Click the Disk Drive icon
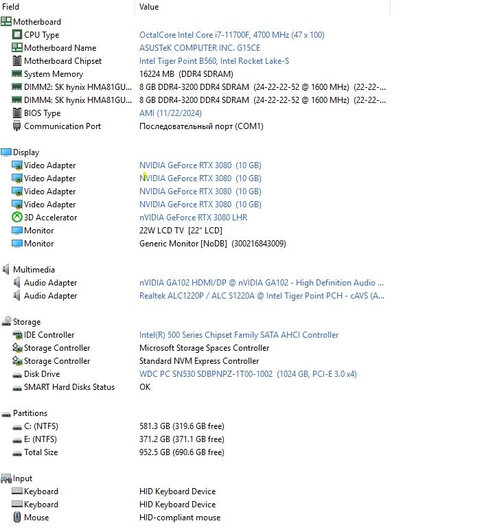This screenshot has height=532, width=486. pos(17,375)
